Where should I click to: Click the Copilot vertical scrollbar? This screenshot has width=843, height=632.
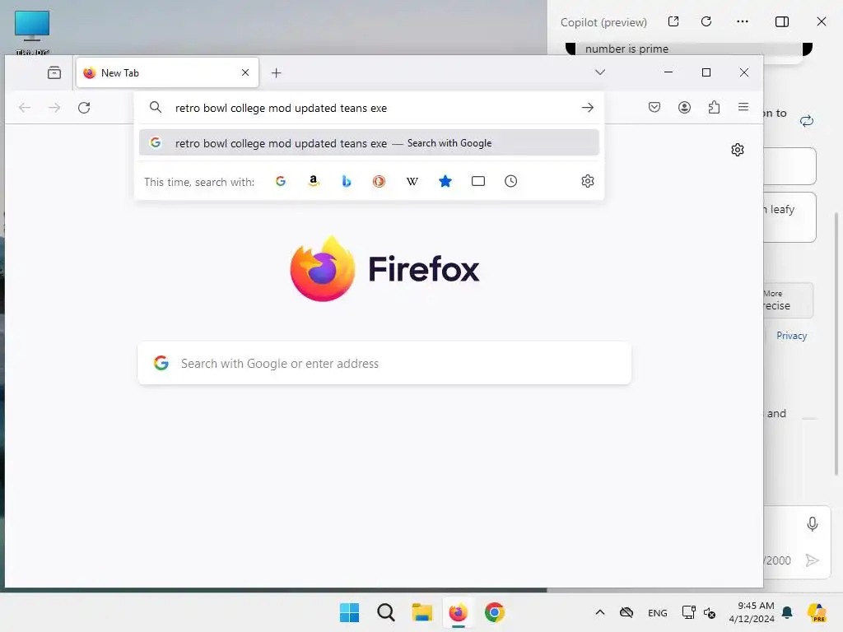click(836, 344)
